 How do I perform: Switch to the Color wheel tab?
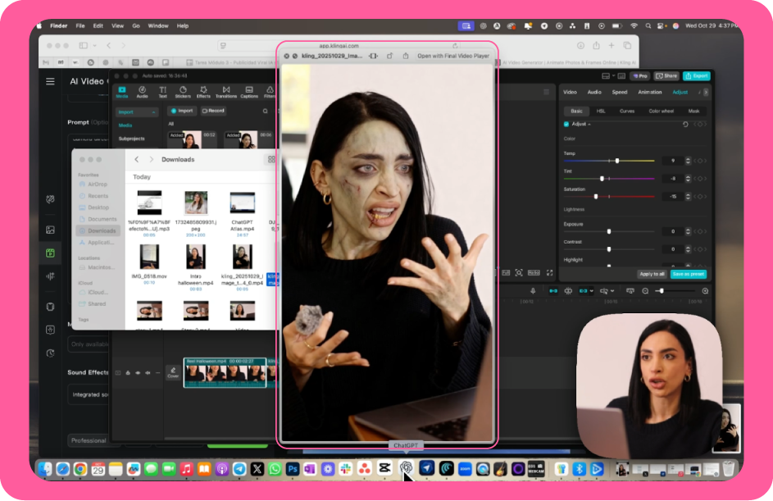click(x=661, y=111)
